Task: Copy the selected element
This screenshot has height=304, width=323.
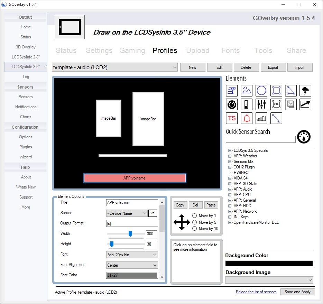Action: (x=180, y=205)
